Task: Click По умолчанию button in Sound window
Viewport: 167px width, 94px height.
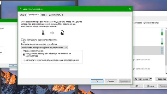Action: tap(141, 79)
